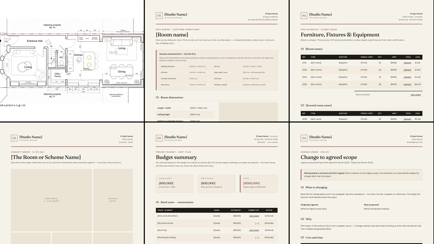The height and width of the screenshot is (244, 434).
Task: Click the COMMITTED column header
Action: (254, 210)
